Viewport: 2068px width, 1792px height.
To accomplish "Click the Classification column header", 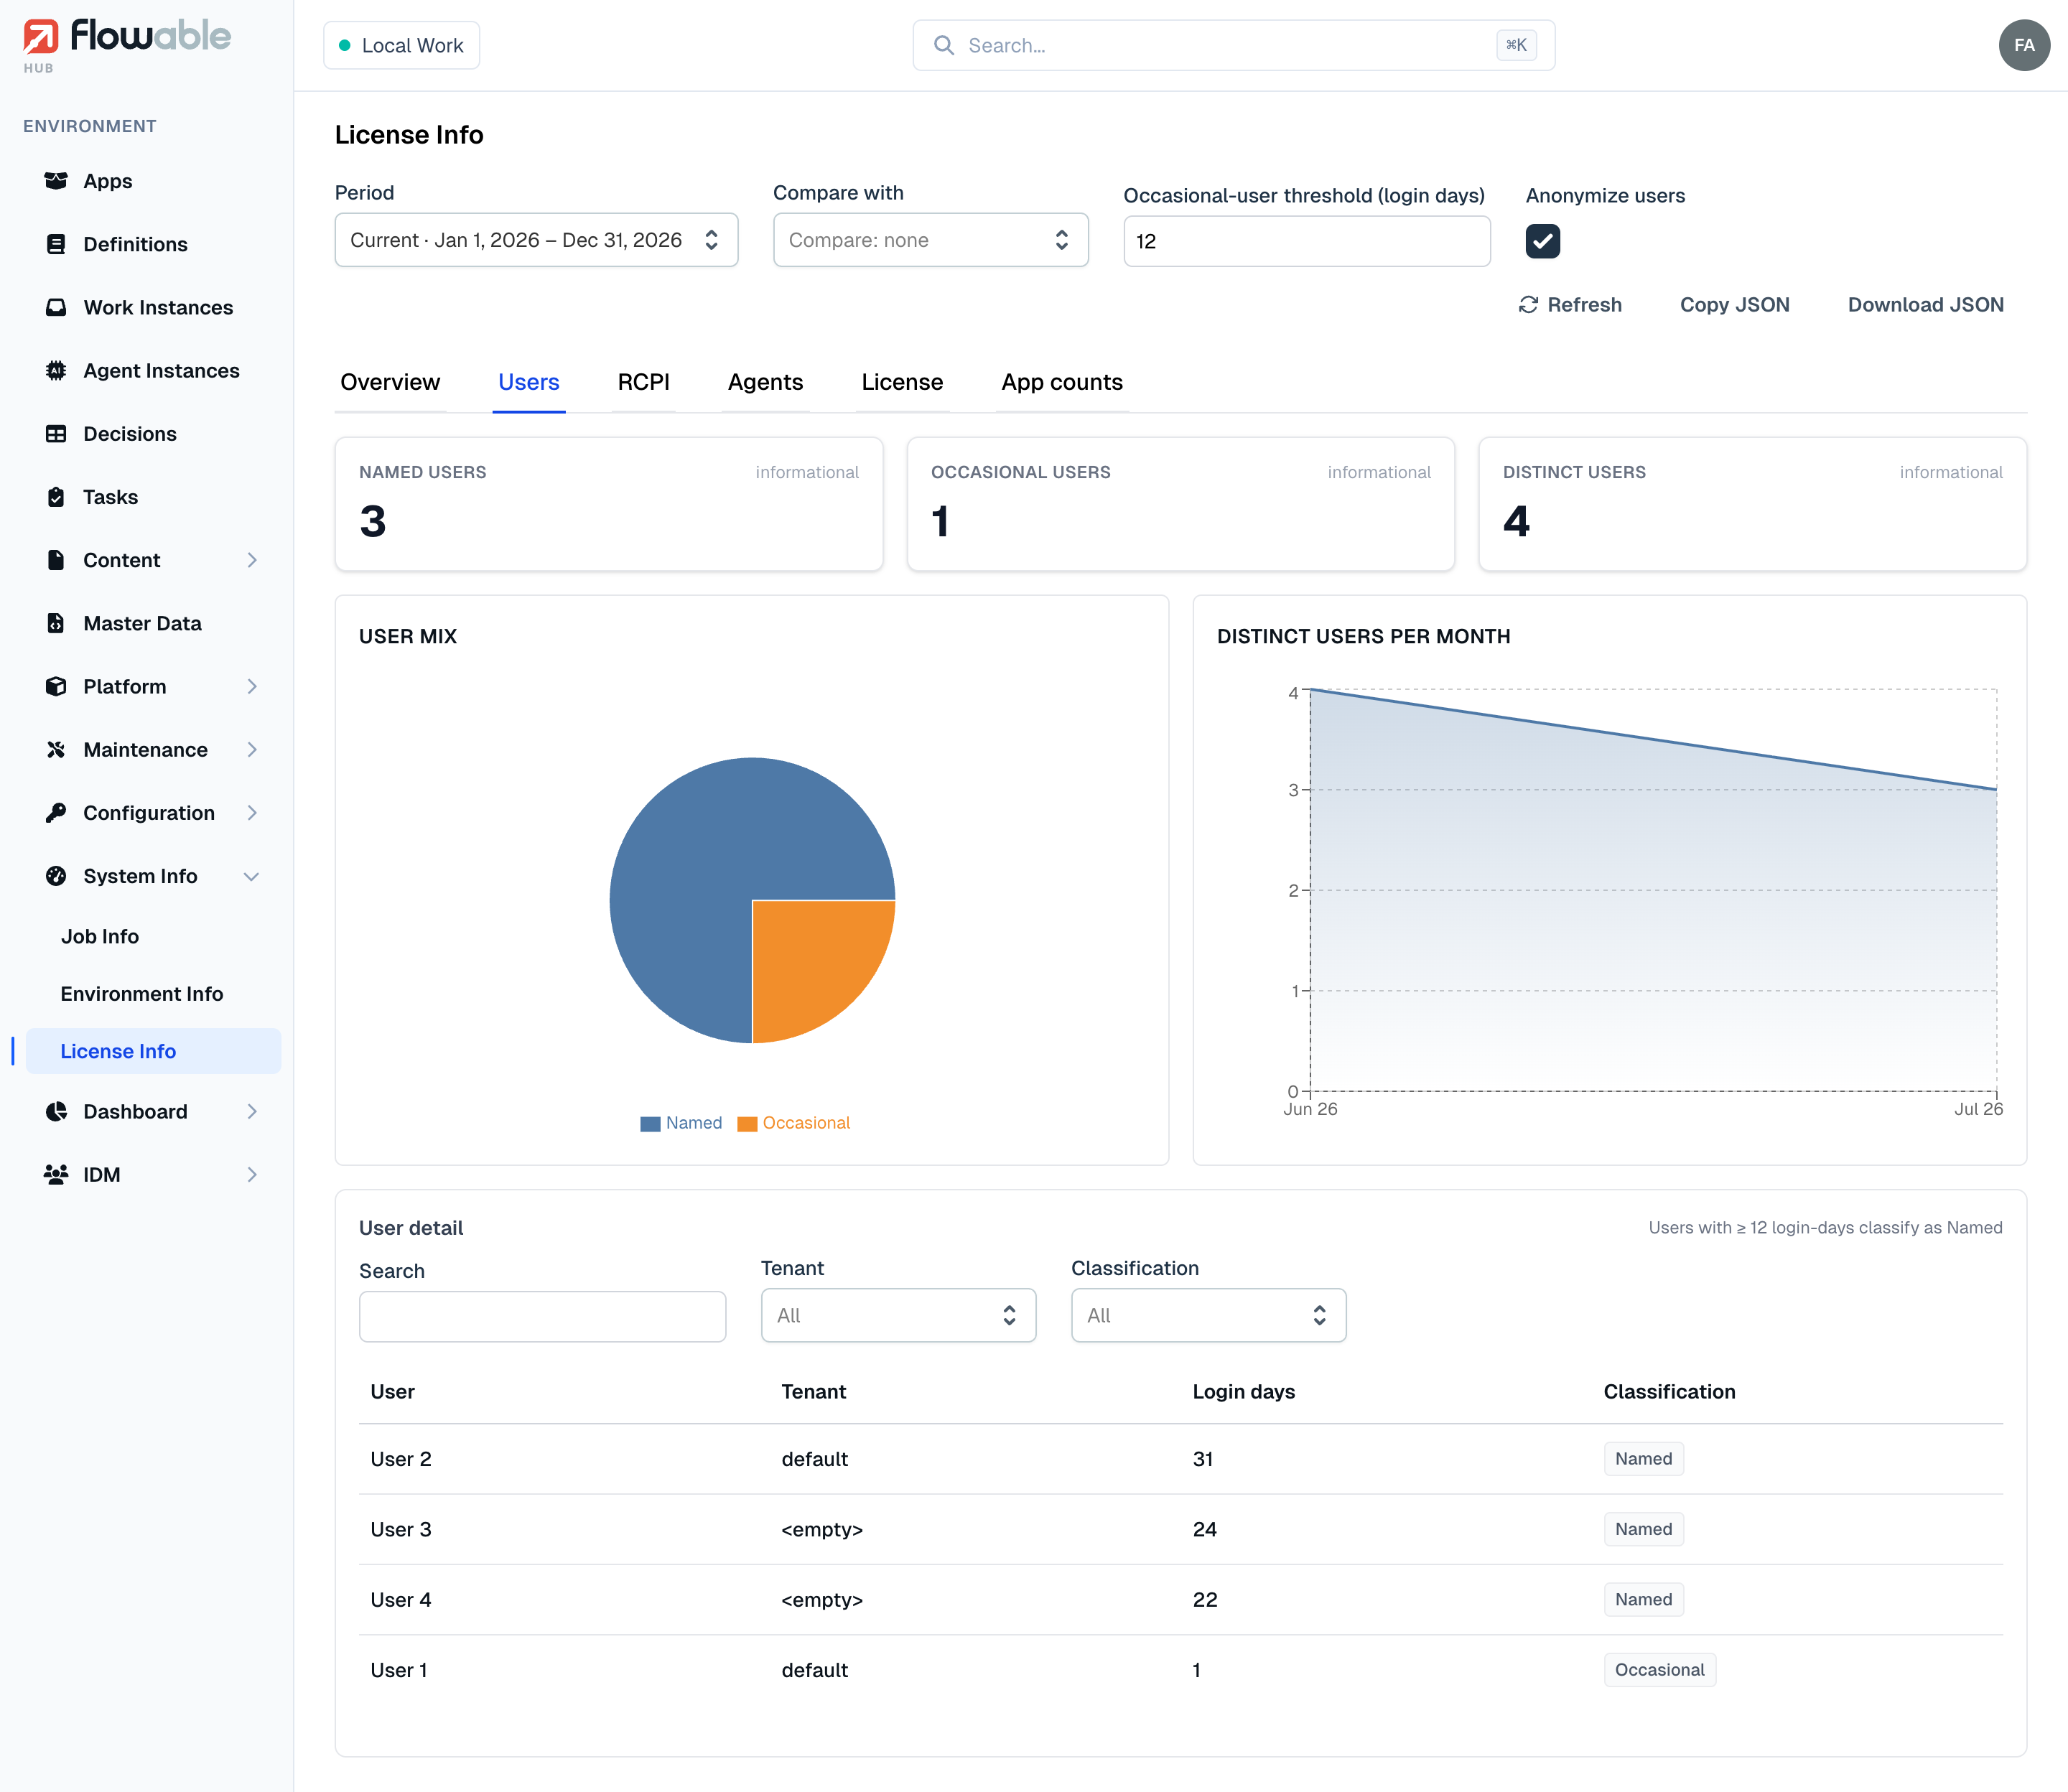I will [x=1669, y=1392].
